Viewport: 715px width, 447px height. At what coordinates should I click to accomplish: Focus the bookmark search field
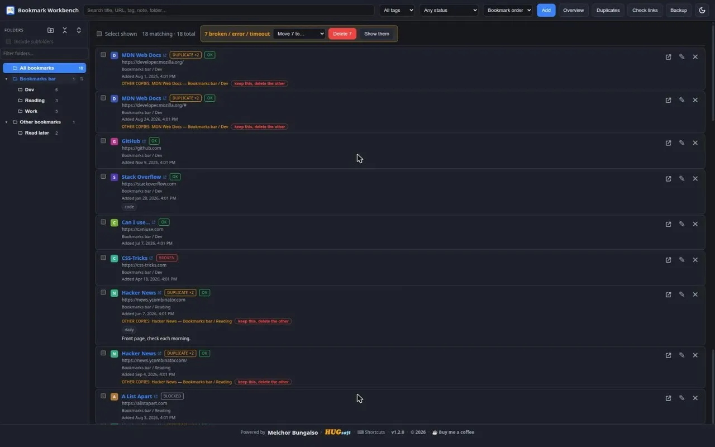[229, 10]
